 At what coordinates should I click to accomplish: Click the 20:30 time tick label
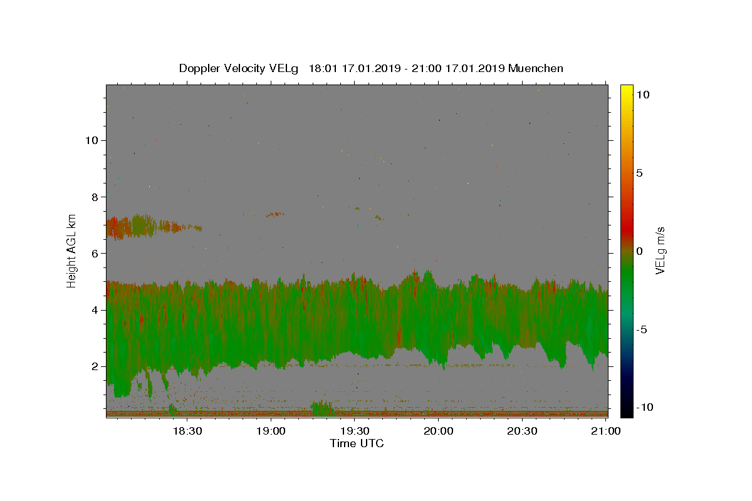(x=522, y=431)
